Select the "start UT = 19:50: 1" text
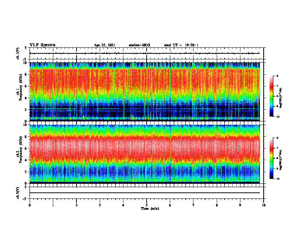 181,45
